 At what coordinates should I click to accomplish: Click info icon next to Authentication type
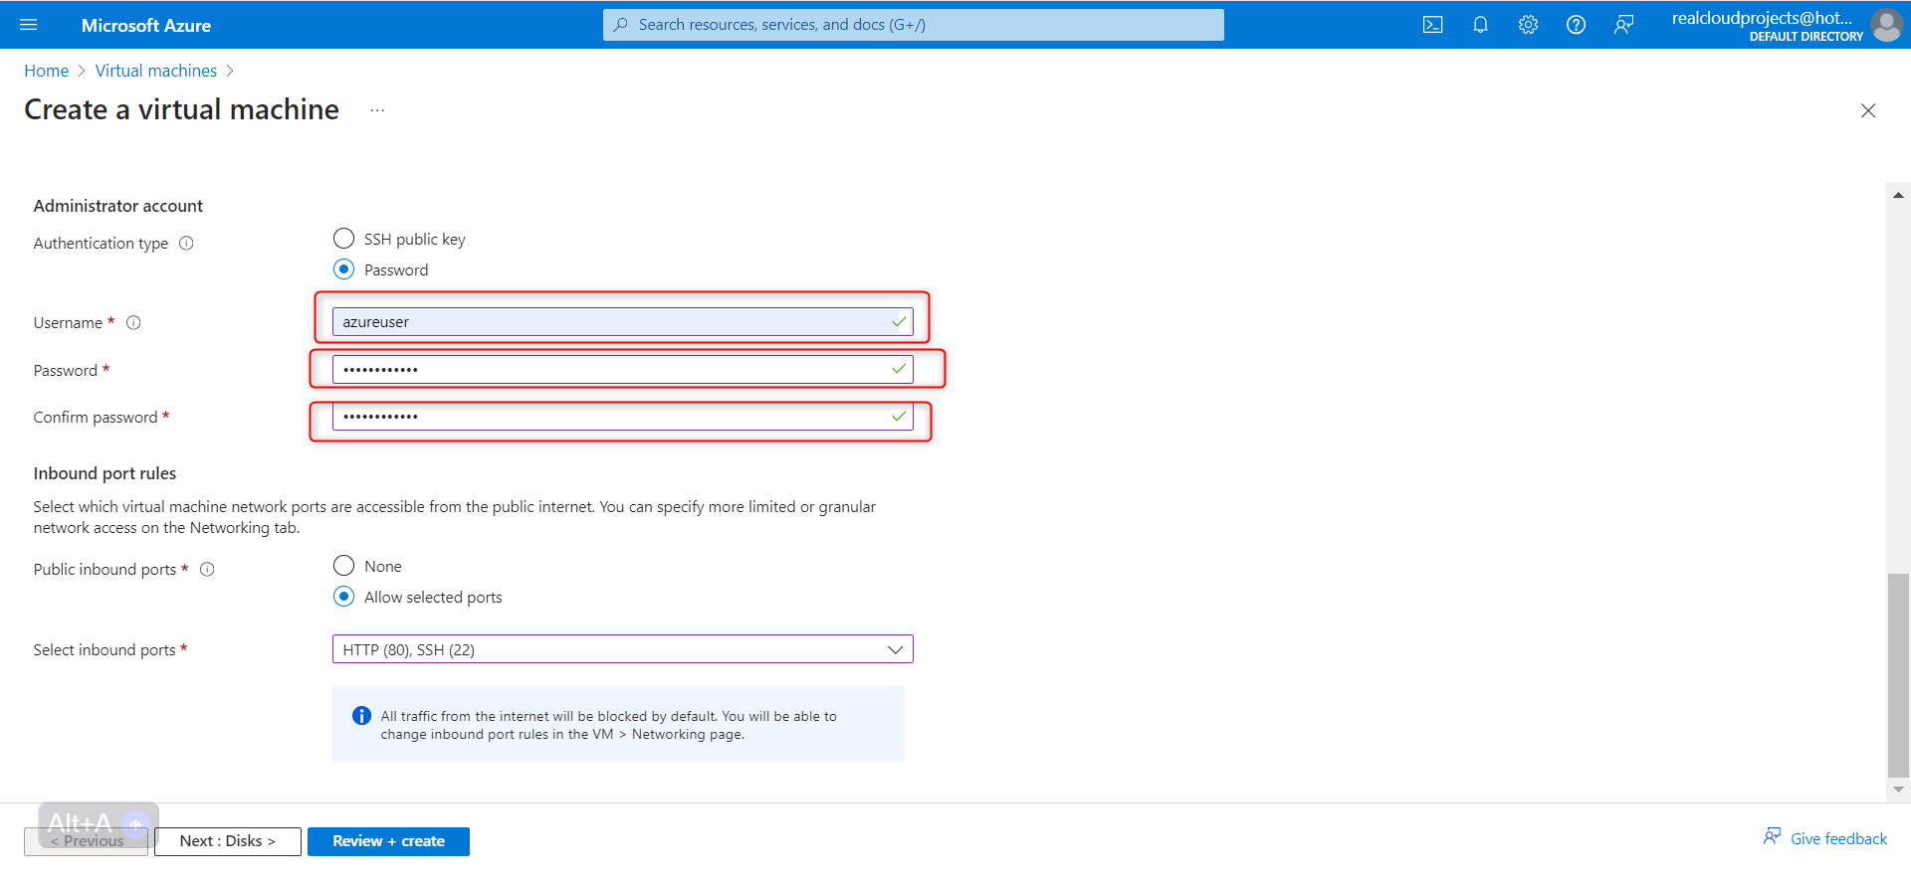pos(186,244)
